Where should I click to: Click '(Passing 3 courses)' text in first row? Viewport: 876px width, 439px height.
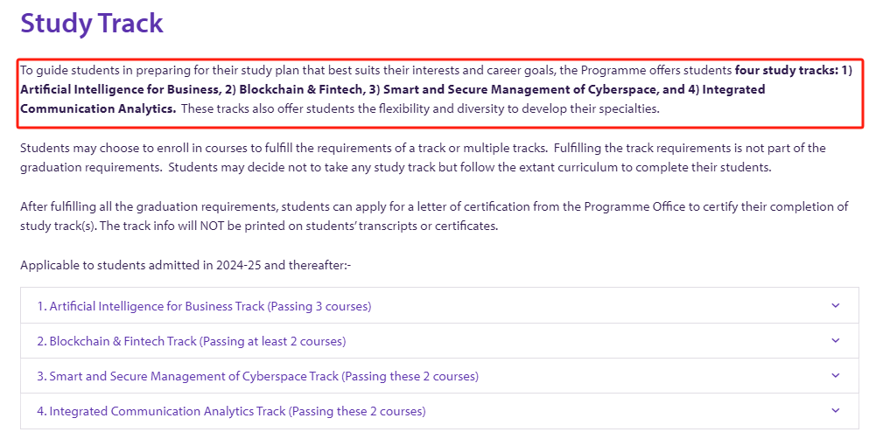319,306
